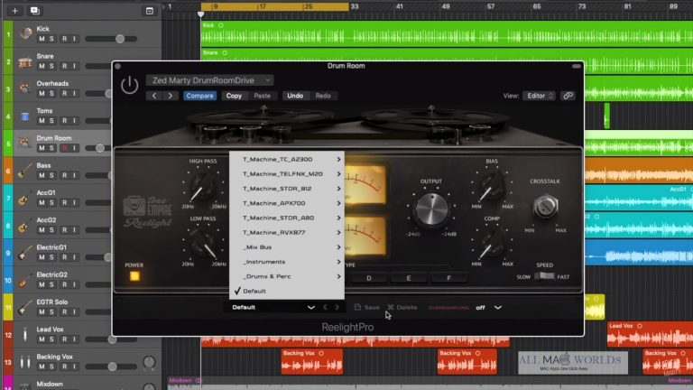Select tape type F button

pyautogui.click(x=448, y=278)
